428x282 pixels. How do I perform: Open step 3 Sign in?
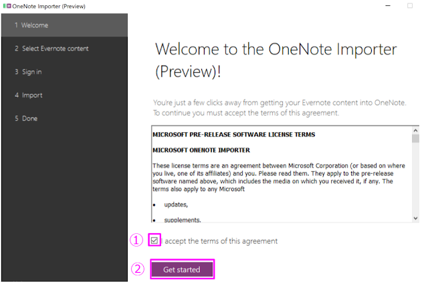(x=64, y=72)
